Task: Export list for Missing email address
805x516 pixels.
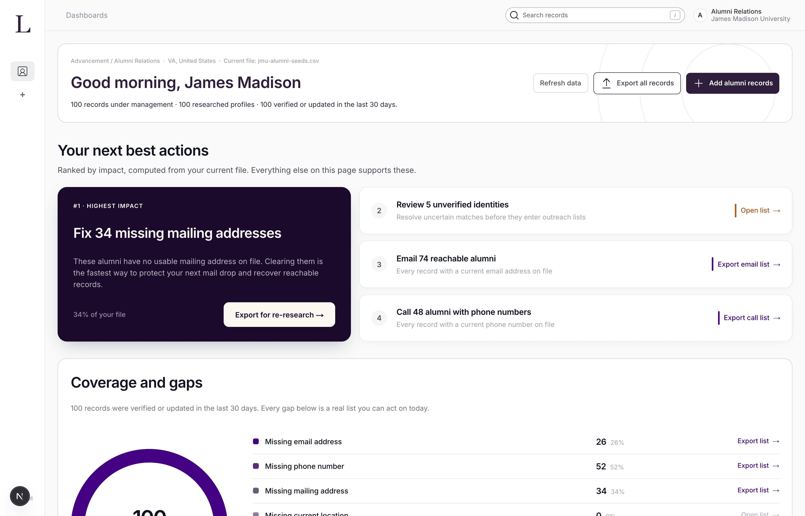Action: click(x=758, y=441)
